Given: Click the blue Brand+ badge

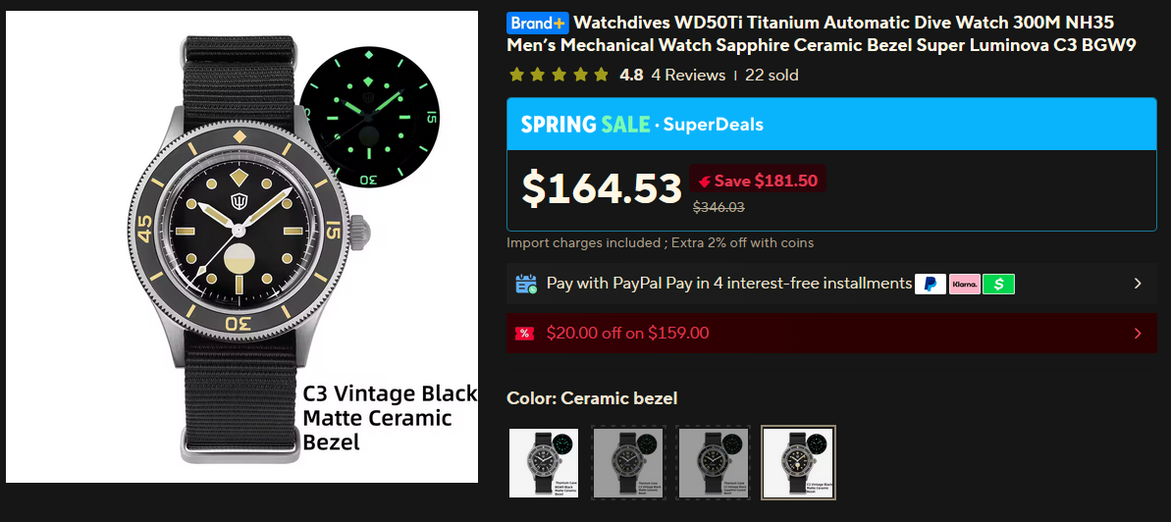Looking at the screenshot, I should (x=537, y=24).
